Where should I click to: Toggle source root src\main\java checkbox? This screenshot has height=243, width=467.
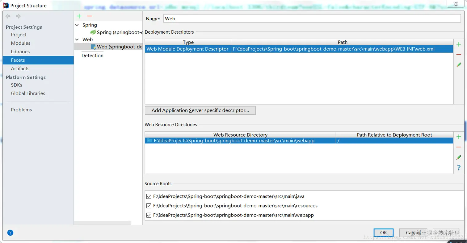149,196
